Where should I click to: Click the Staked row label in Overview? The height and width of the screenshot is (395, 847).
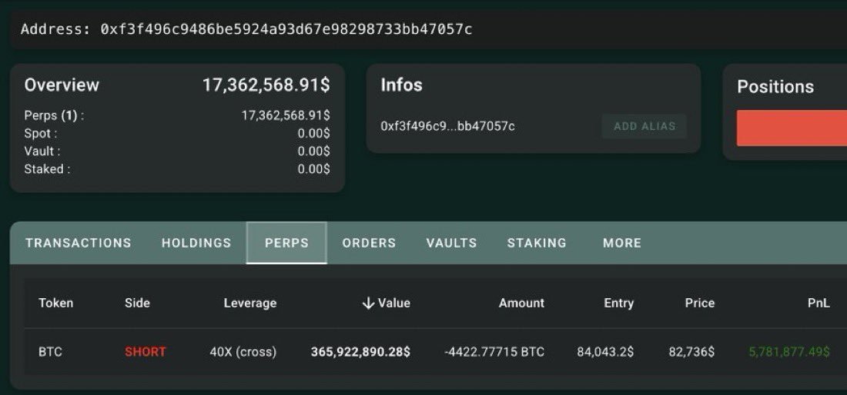[x=47, y=168]
